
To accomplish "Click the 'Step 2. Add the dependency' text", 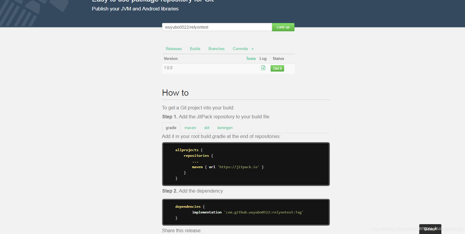I will [x=193, y=191].
